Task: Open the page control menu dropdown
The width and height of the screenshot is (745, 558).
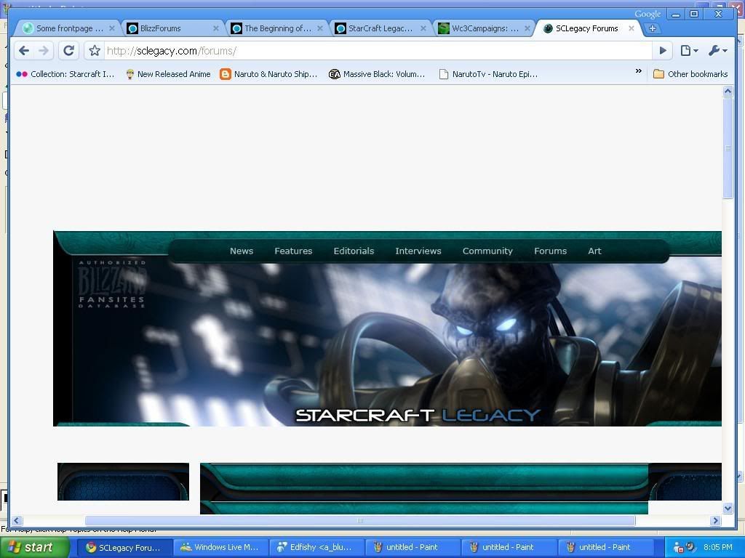Action: pyautogui.click(x=688, y=51)
